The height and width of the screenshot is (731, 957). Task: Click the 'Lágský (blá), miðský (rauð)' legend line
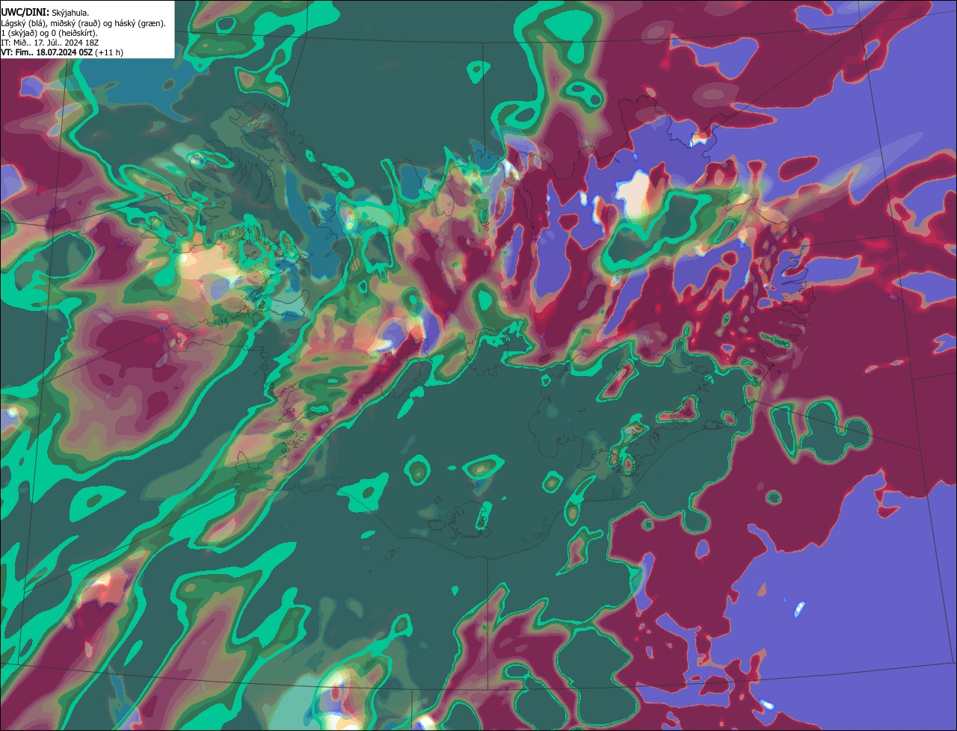pos(84,23)
